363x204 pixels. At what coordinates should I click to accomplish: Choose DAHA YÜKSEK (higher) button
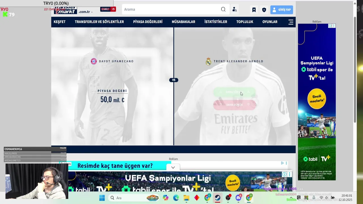coord(235,92)
